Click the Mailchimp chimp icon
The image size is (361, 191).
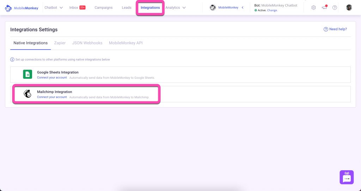point(27,94)
